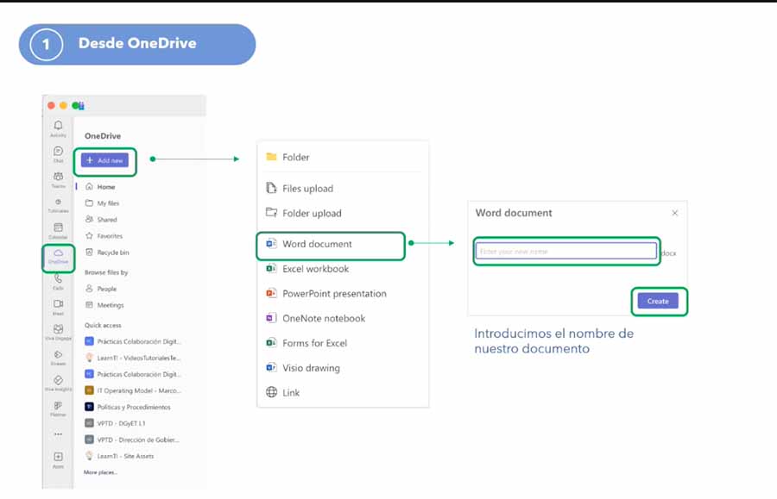Browse files by People
777x499 pixels.
click(x=101, y=289)
